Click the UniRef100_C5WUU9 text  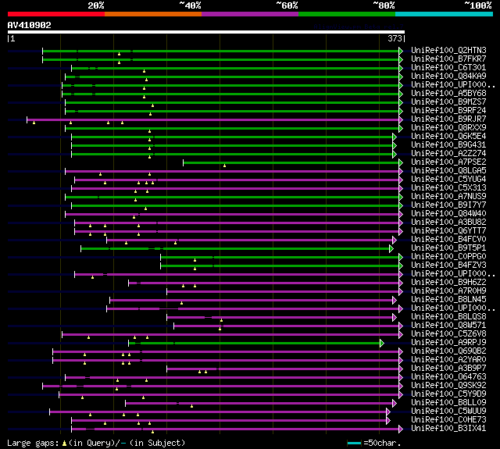click(448, 412)
